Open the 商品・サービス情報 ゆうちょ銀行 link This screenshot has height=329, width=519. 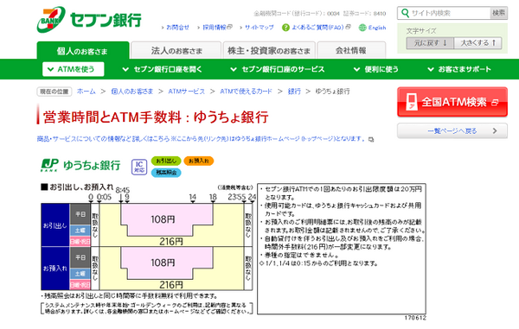(202, 139)
